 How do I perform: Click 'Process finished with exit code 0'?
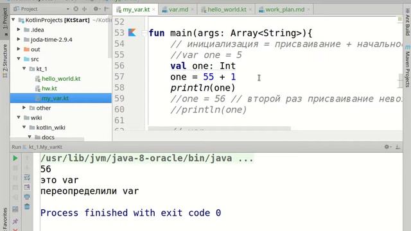pyautogui.click(x=130, y=212)
